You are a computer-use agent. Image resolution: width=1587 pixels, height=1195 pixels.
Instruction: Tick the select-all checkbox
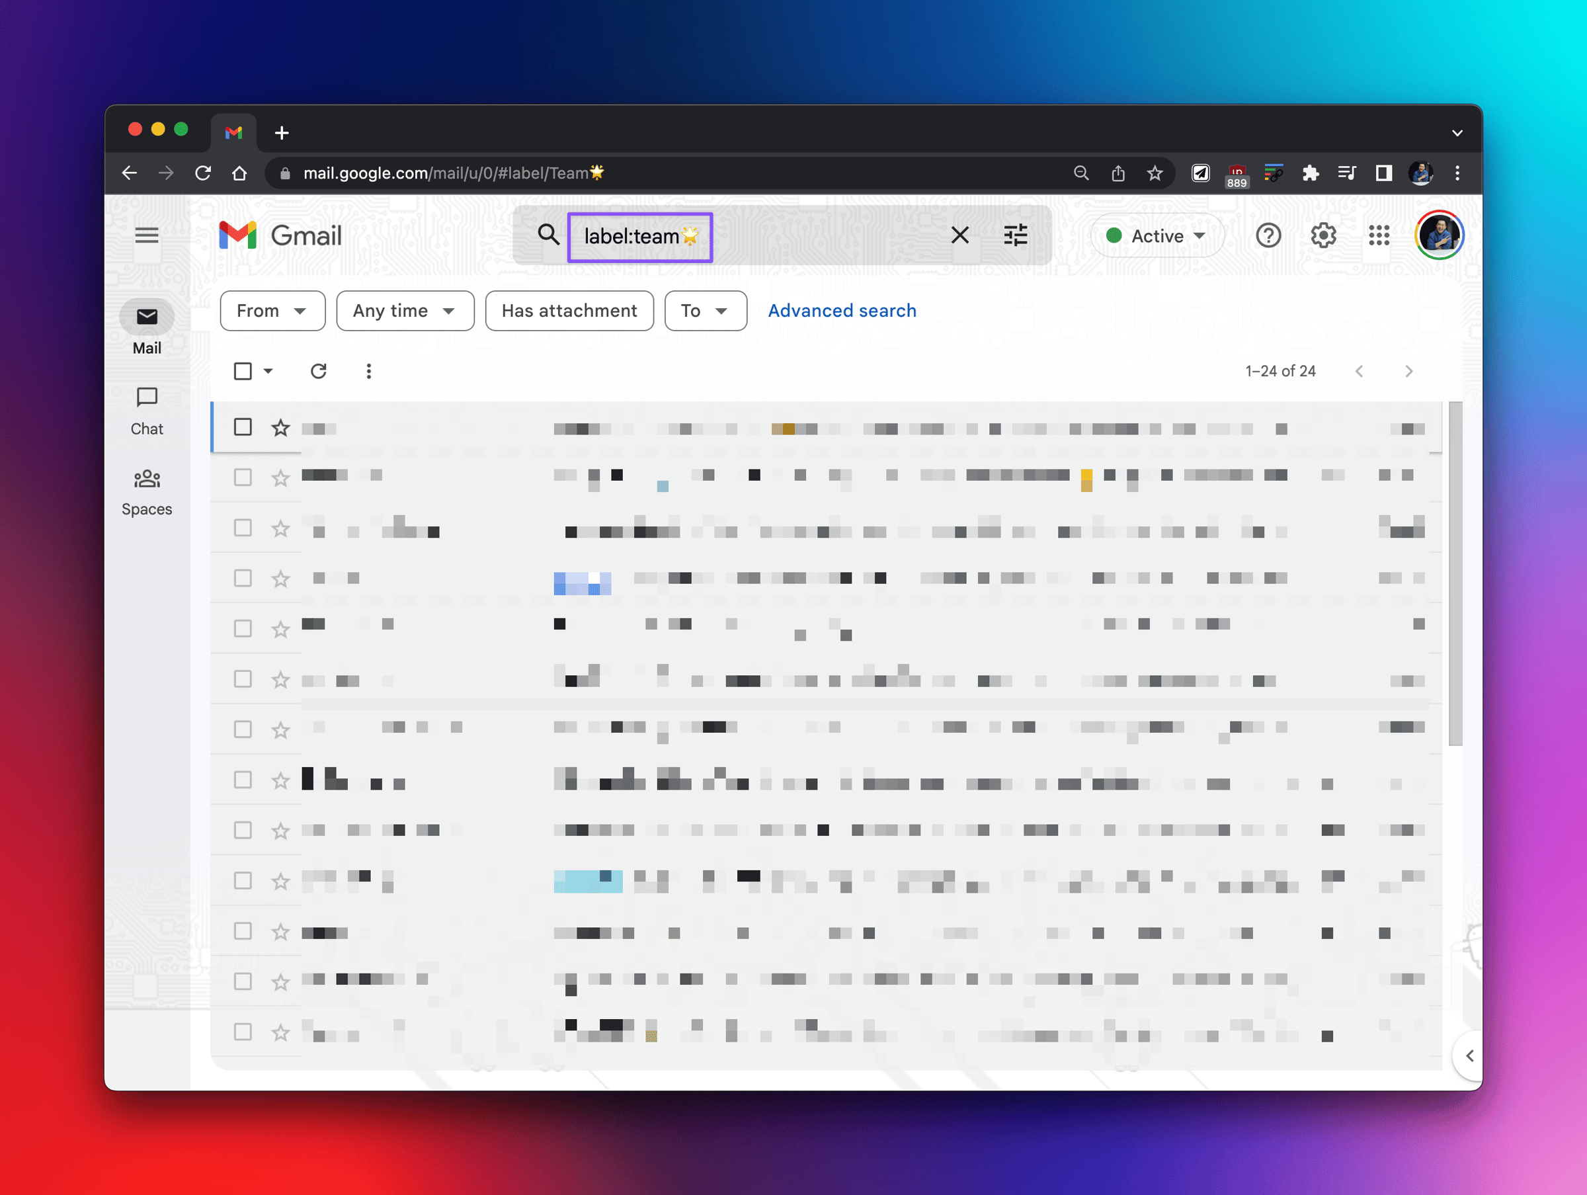click(243, 371)
